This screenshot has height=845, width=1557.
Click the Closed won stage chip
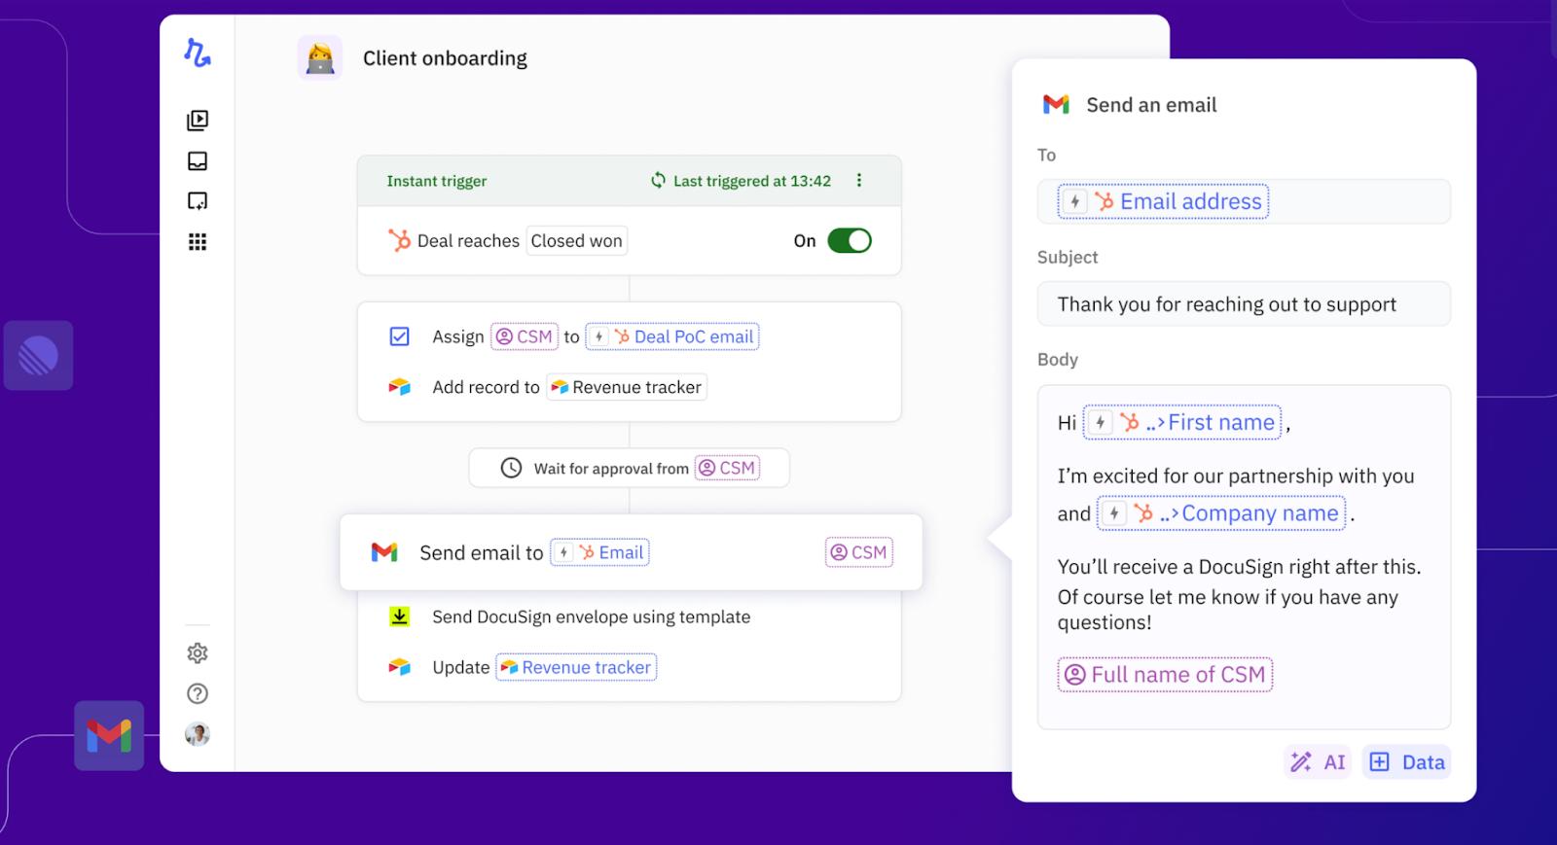(x=577, y=241)
